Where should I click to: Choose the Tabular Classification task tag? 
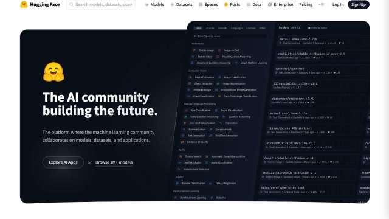tap(191, 183)
